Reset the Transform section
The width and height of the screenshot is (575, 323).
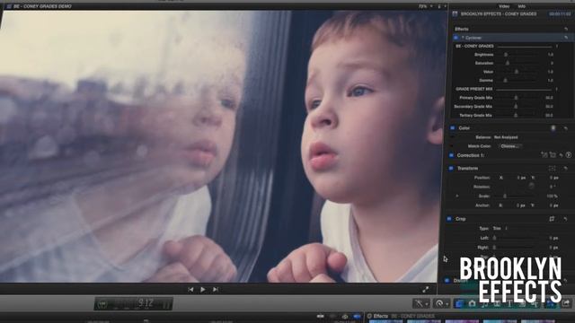tap(566, 169)
